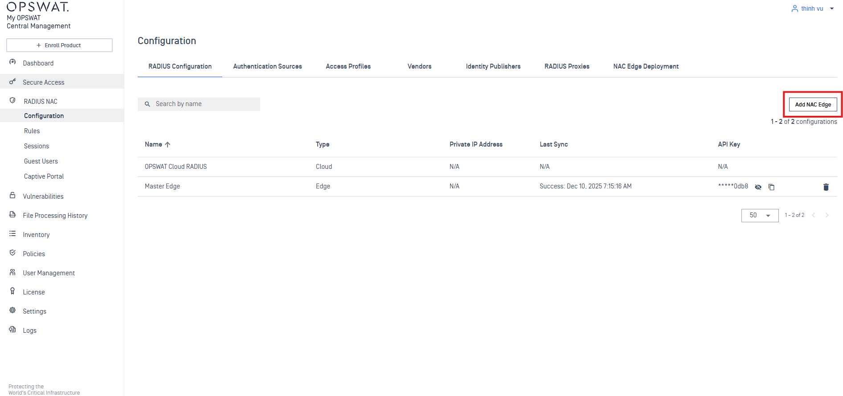Click the Search by name field
Screen dimensions: 843x396
pos(199,104)
